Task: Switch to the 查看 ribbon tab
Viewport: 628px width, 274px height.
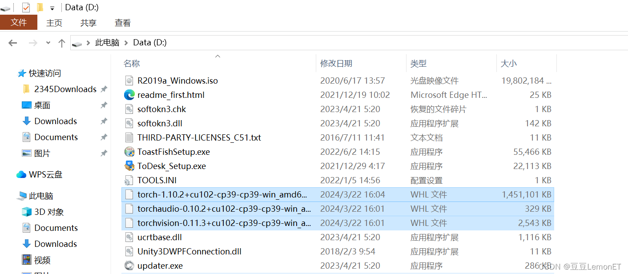Action: pos(122,23)
